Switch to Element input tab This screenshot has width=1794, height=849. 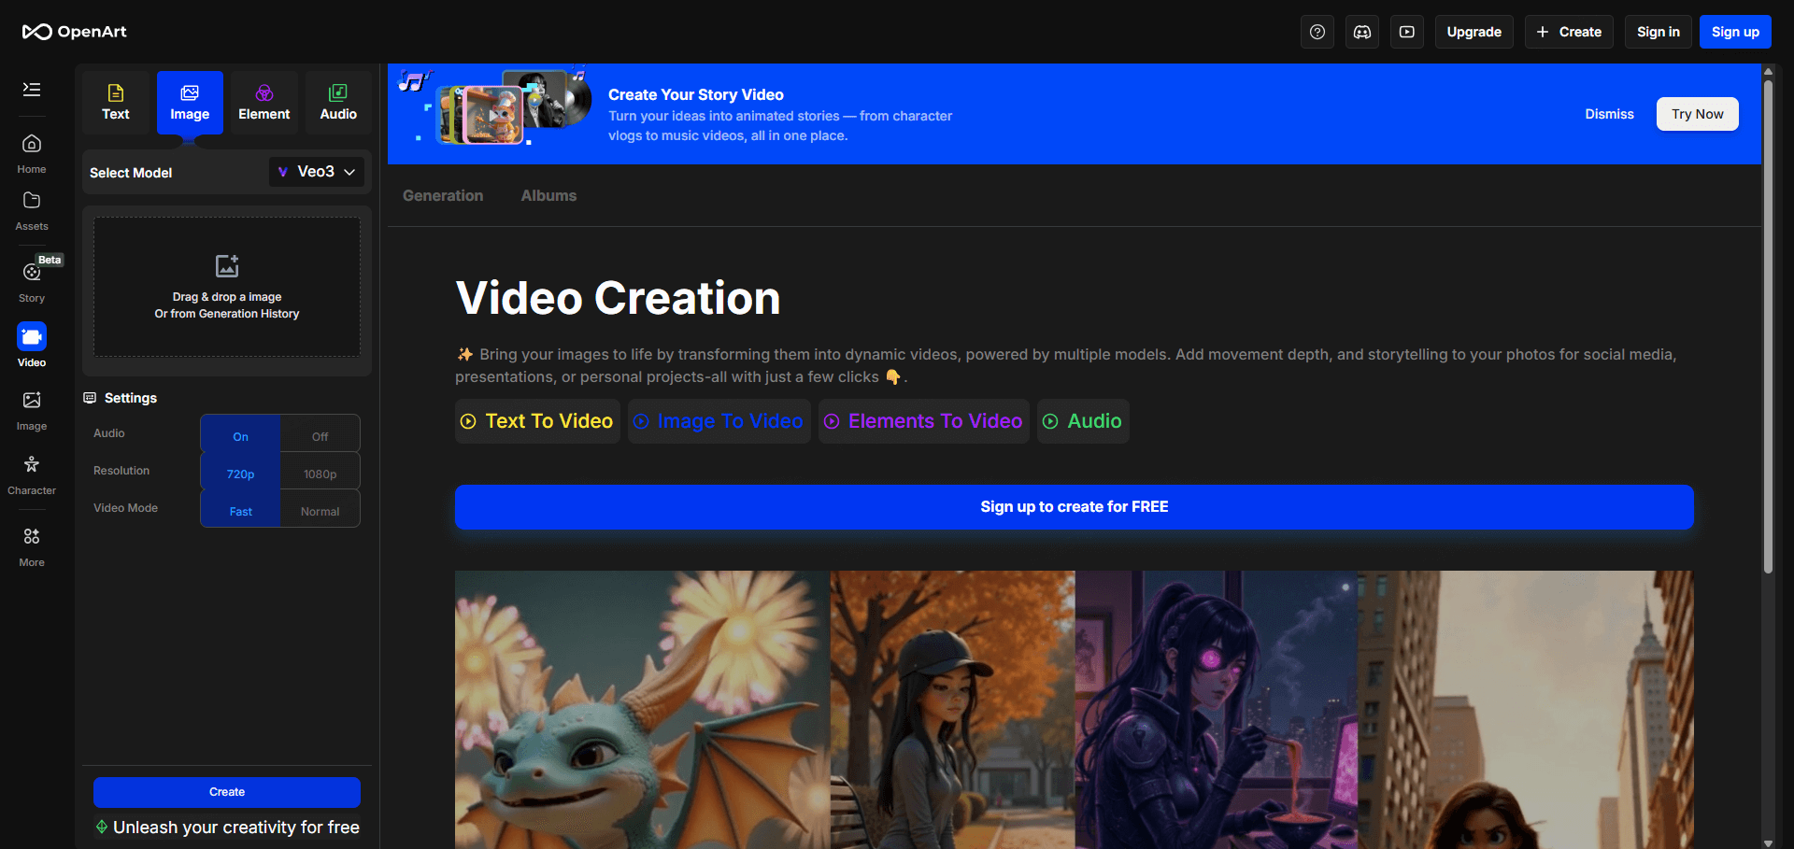coord(264,103)
